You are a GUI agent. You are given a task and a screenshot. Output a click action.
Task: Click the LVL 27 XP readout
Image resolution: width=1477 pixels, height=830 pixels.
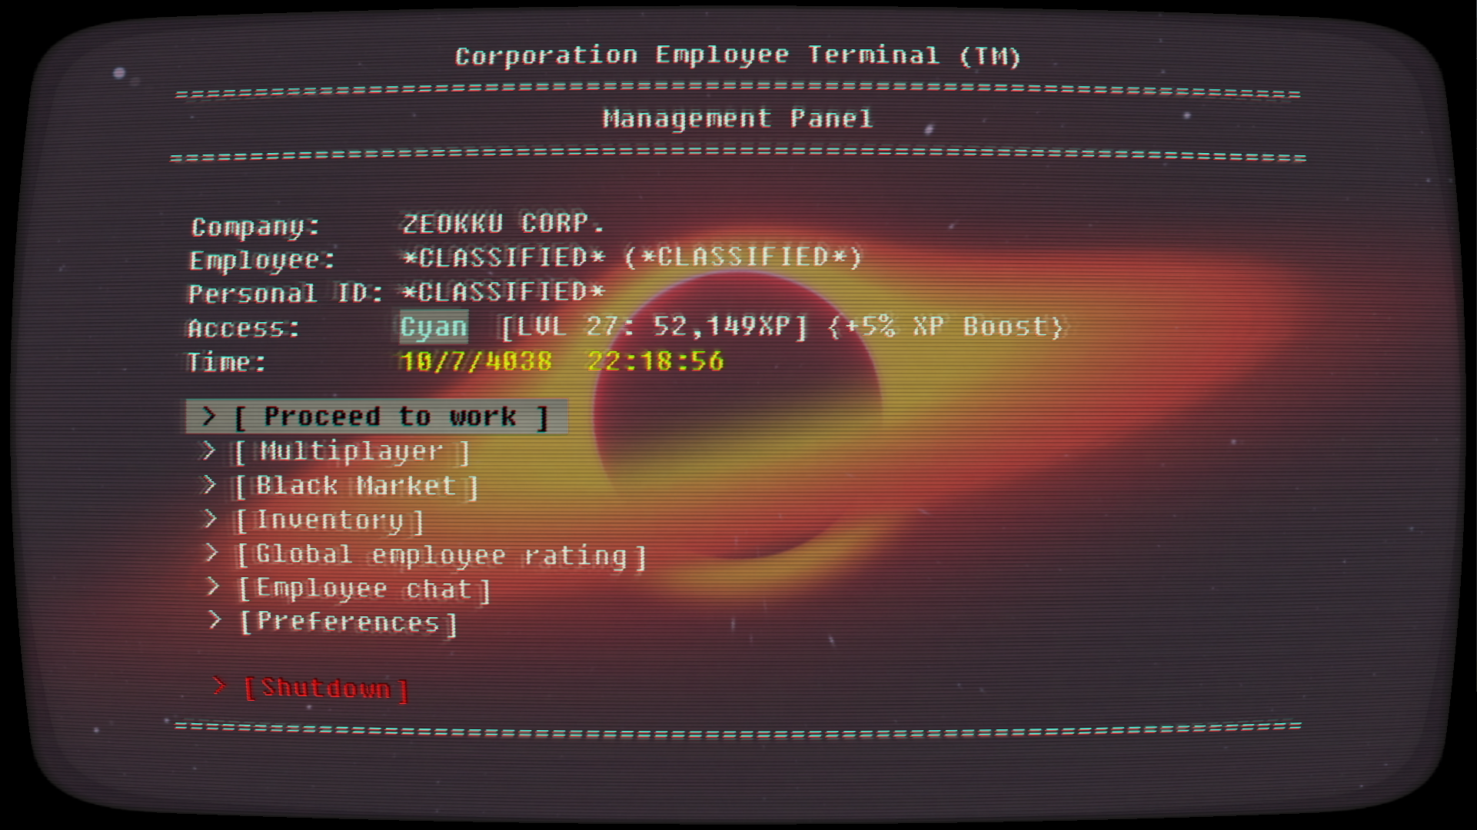tap(654, 327)
